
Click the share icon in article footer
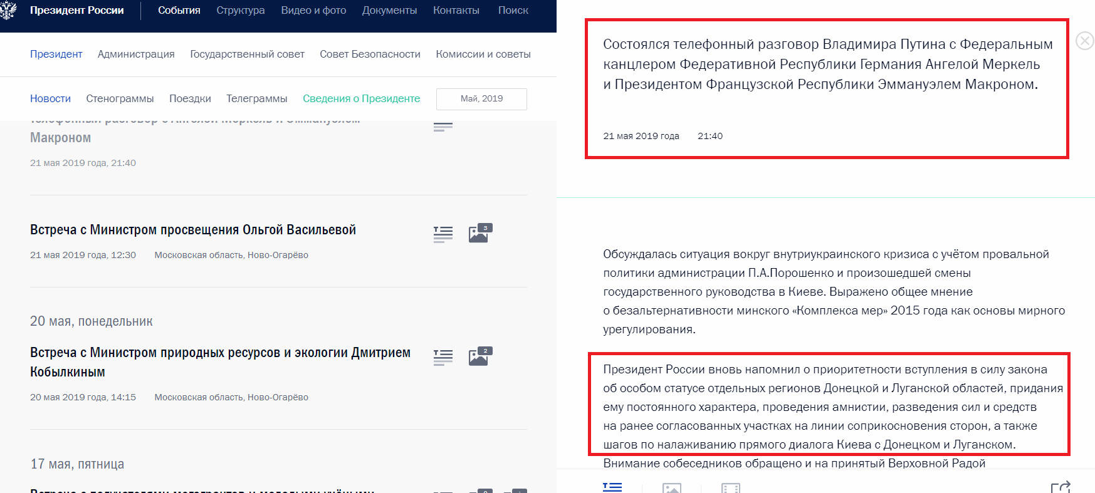(1061, 487)
